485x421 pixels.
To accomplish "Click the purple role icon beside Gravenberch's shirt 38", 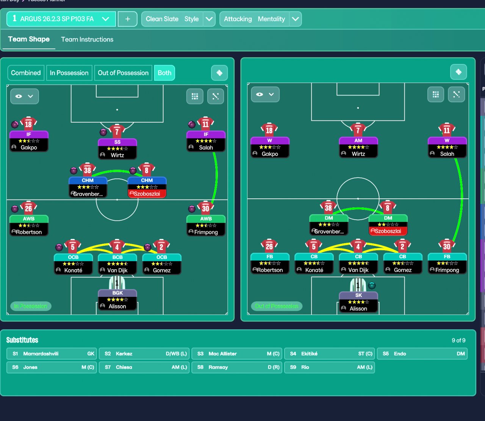I will coord(74,170).
